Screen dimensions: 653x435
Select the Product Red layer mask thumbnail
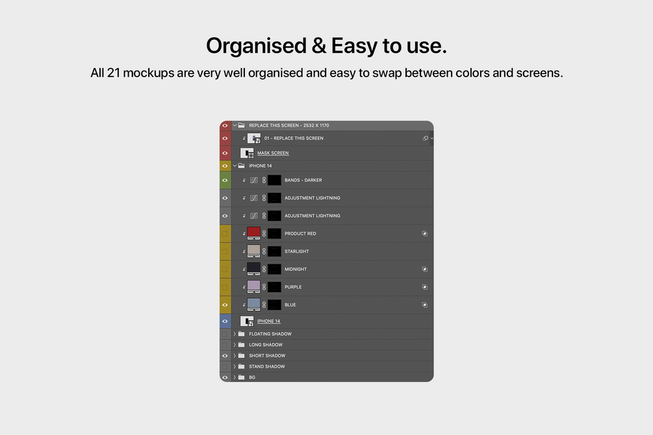tap(274, 234)
